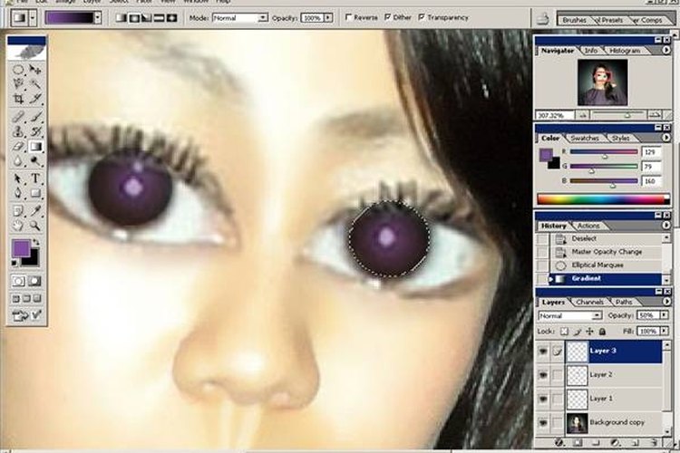Image resolution: width=680 pixels, height=453 pixels.
Task: Select the Path Selection tool
Action: point(18,178)
